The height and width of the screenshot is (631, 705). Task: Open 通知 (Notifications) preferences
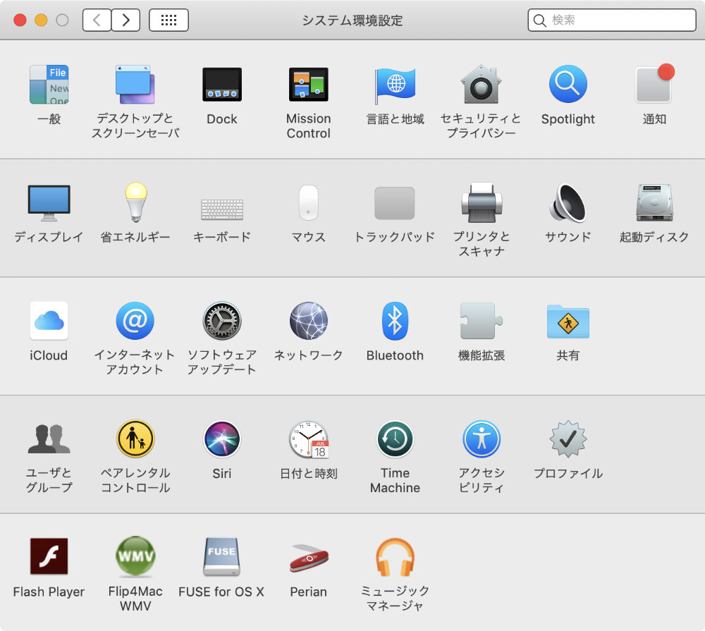pyautogui.click(x=654, y=84)
